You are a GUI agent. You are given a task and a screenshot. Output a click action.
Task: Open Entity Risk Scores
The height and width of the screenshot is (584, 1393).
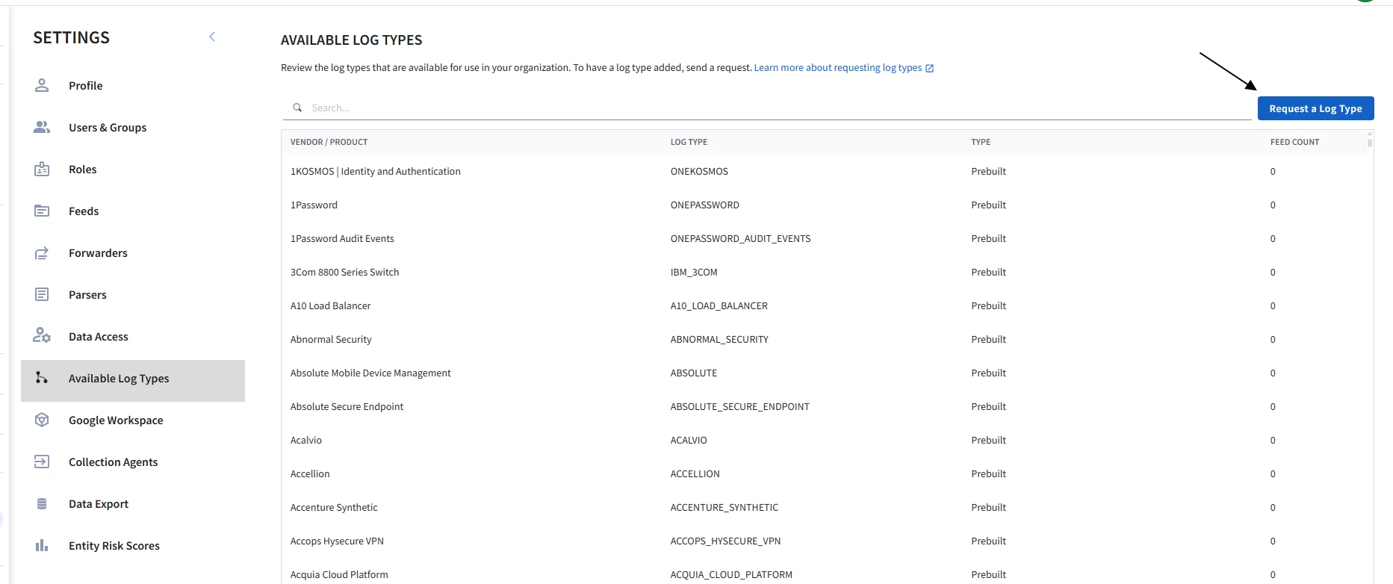(133, 545)
